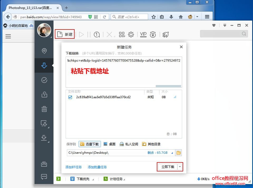Select 其他目录 save location

tap(151, 144)
